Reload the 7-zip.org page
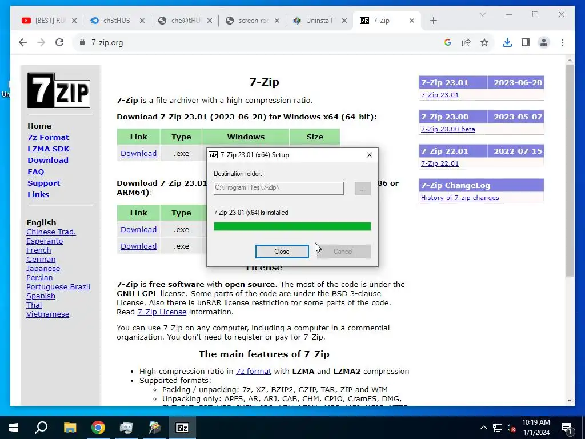585x439 pixels. coord(59,42)
